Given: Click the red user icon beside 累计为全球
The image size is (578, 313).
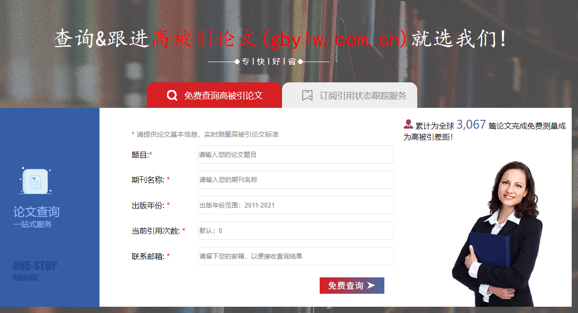Looking at the screenshot, I should pyautogui.click(x=408, y=124).
